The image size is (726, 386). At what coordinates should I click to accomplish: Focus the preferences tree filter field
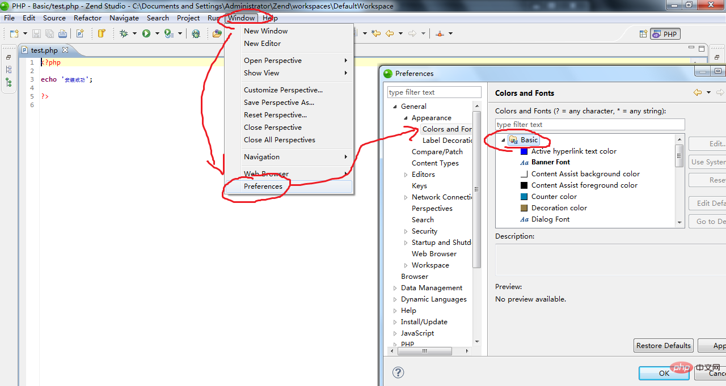click(x=434, y=92)
